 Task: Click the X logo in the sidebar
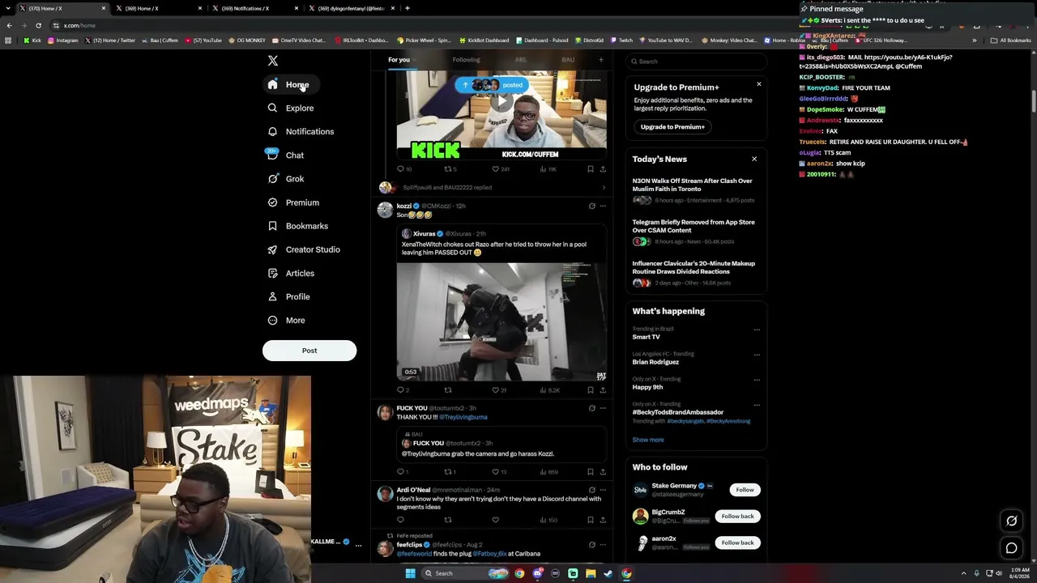[273, 61]
